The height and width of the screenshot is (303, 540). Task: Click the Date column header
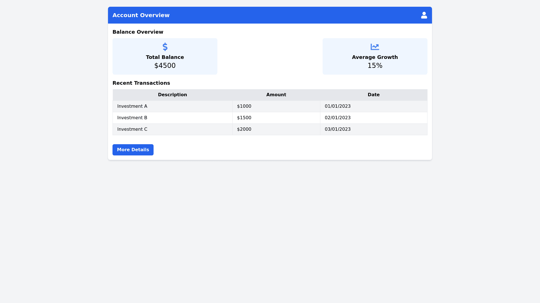tap(373, 95)
